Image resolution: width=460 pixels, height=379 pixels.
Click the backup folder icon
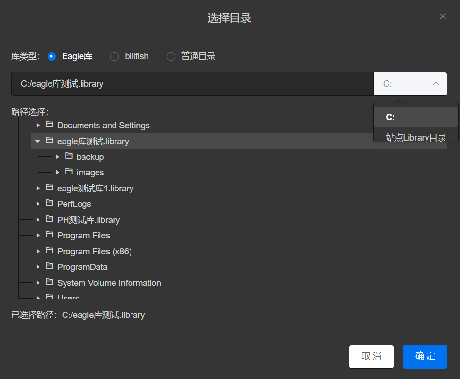coord(68,156)
